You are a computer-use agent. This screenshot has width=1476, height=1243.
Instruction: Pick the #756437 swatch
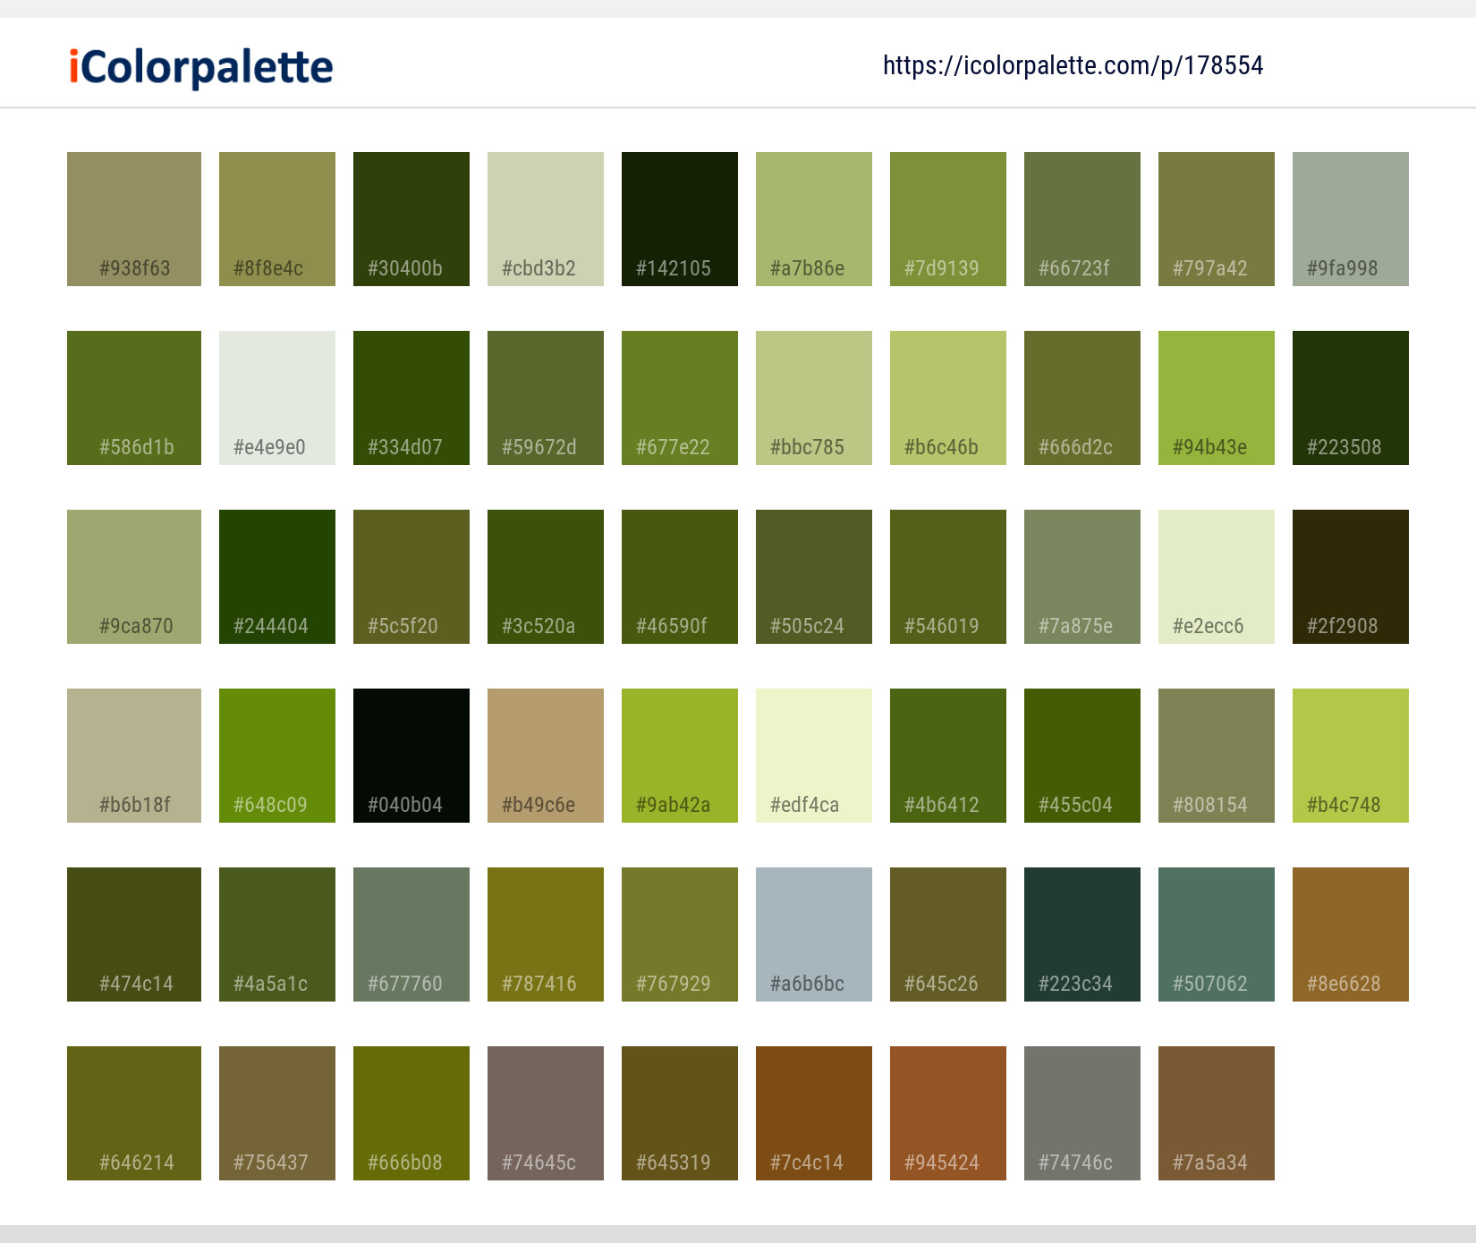click(277, 1113)
